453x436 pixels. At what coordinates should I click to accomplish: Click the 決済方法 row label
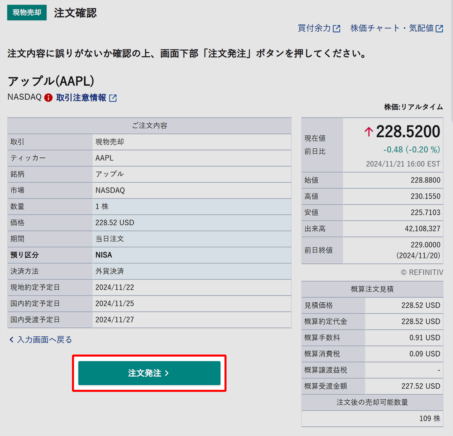(25, 271)
